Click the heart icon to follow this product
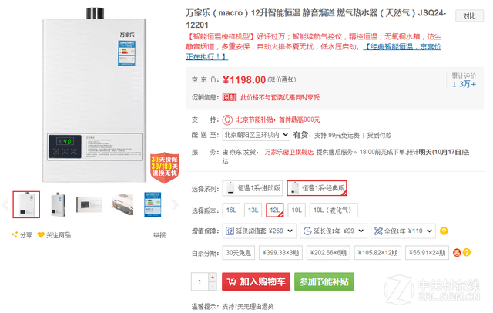The image size is (493, 313). (41, 235)
